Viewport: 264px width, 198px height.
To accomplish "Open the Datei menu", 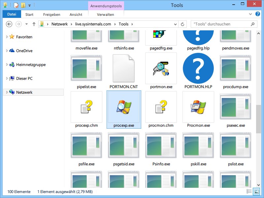I will tap(12, 14).
